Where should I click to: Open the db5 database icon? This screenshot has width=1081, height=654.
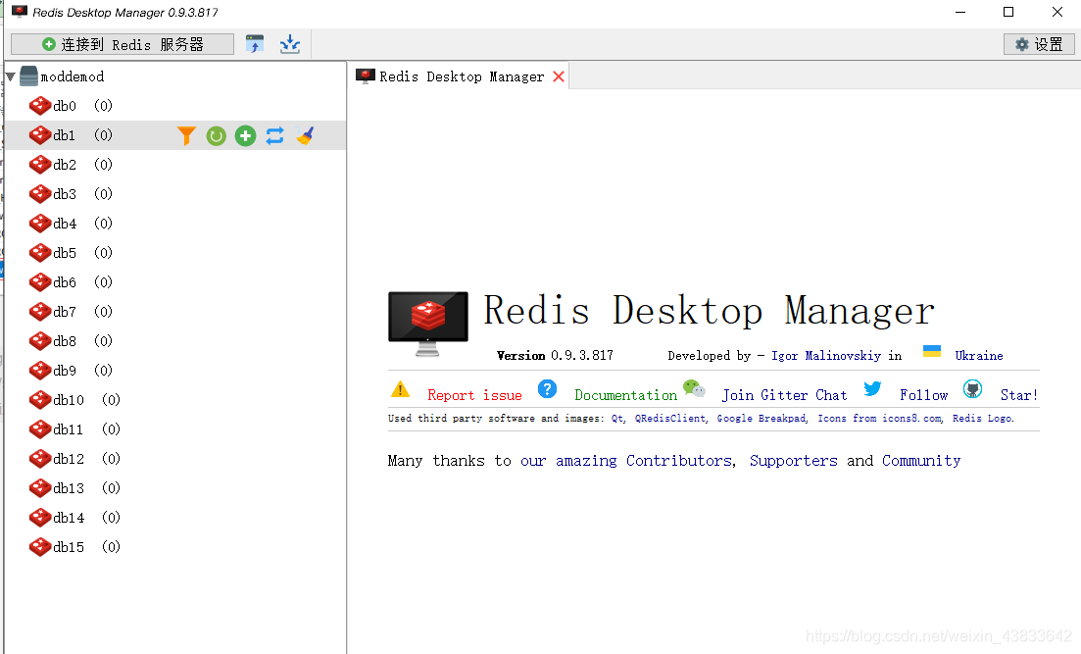40,253
